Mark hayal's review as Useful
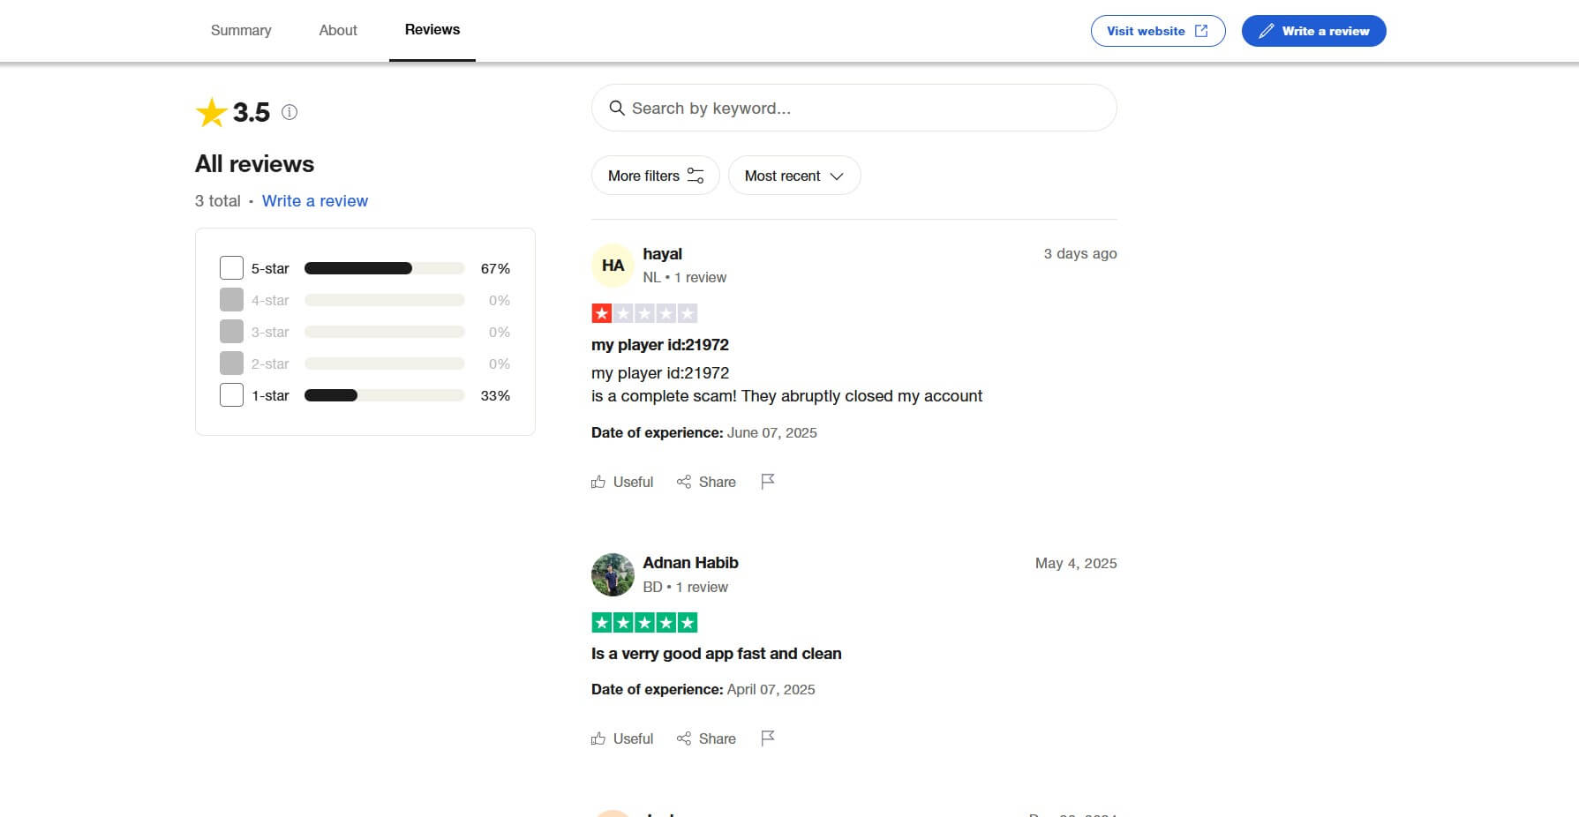The width and height of the screenshot is (1579, 817). coord(621,482)
